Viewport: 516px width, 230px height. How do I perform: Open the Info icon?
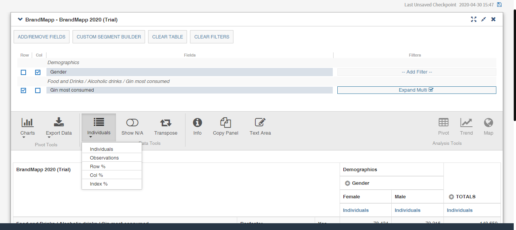point(198,123)
